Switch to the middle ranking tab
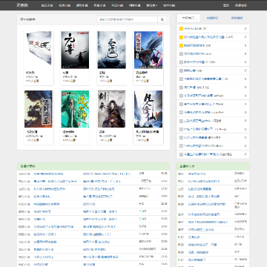267x267 pixels. tap(212, 18)
